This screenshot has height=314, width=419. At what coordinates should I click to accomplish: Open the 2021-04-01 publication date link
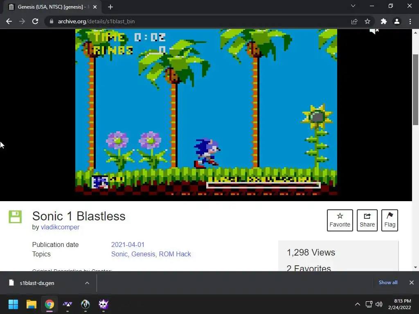coord(128,244)
